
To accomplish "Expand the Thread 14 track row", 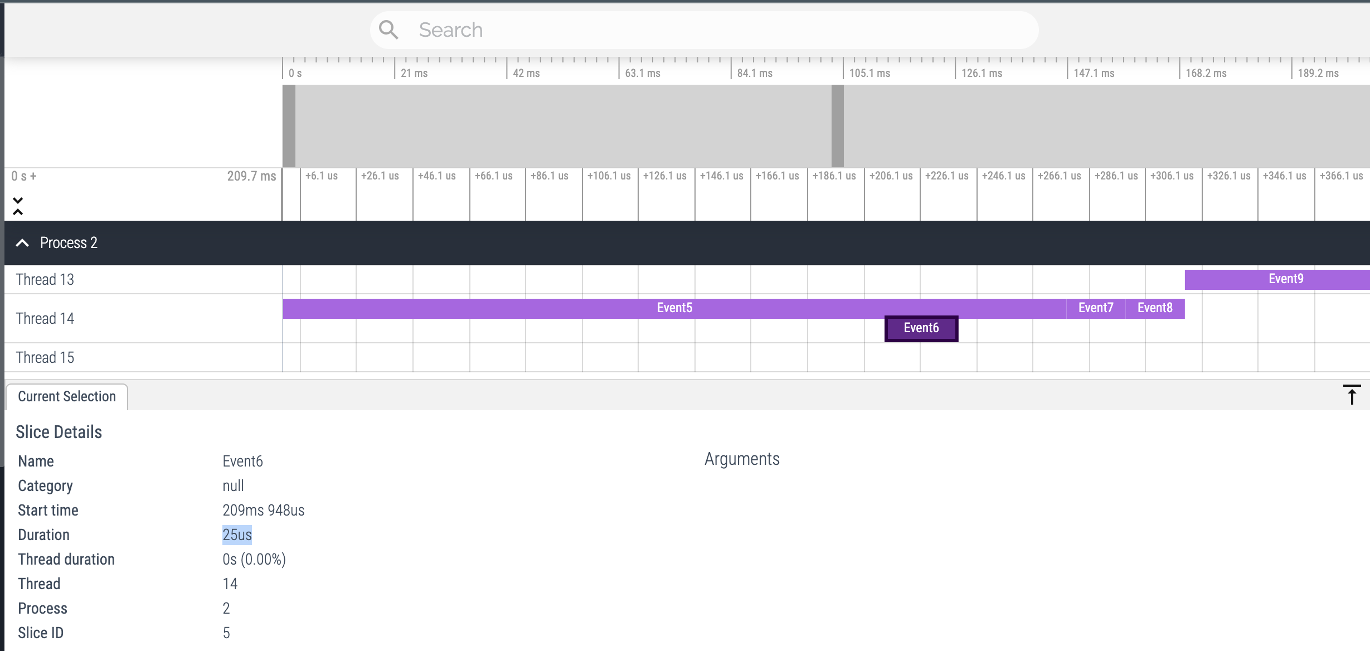I will coord(45,318).
